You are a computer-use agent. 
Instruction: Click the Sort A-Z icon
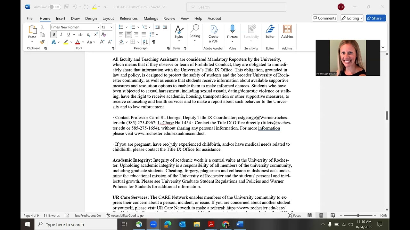coord(145,42)
